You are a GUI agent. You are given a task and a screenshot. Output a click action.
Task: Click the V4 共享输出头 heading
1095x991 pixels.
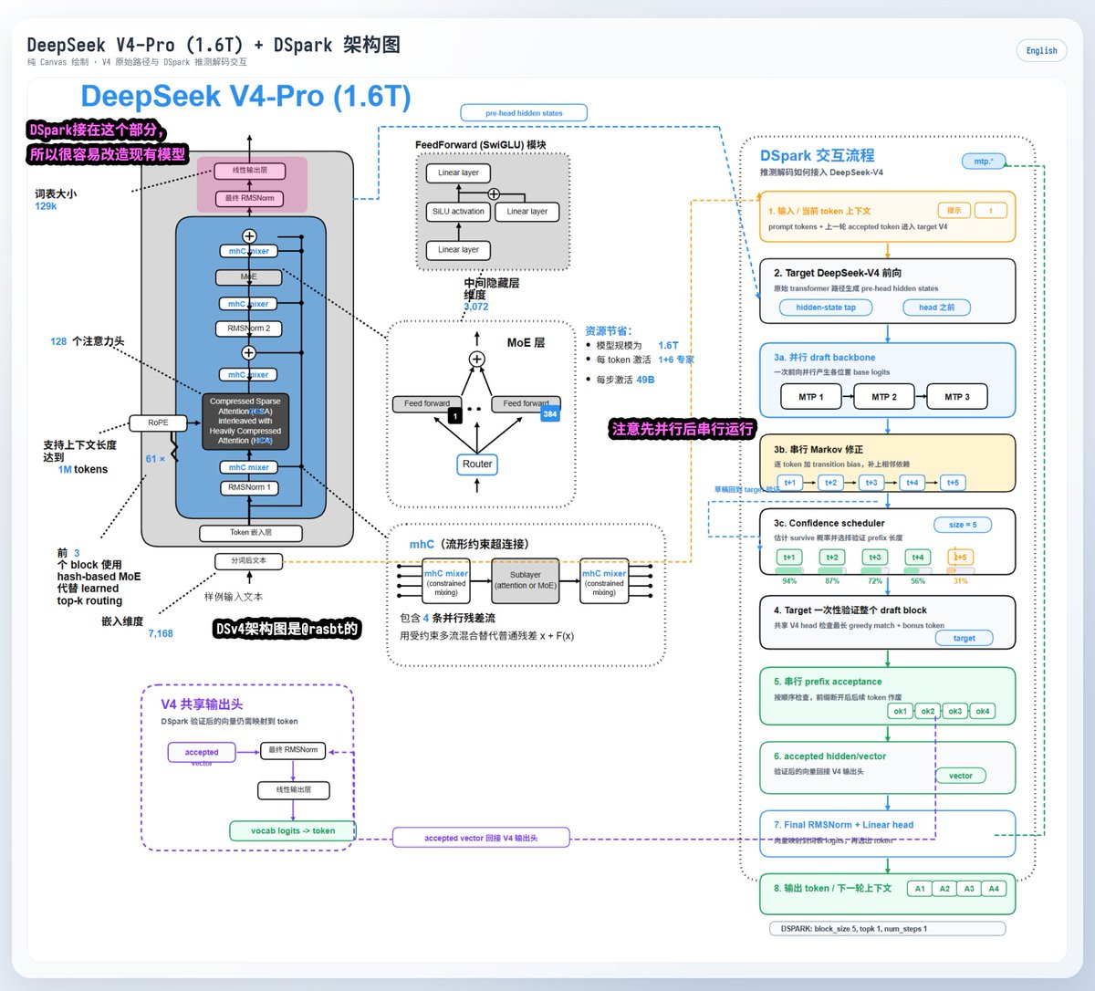tap(202, 704)
